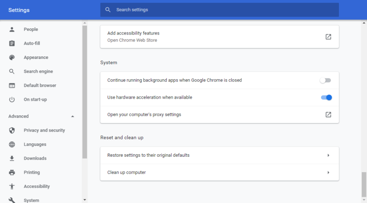Click the sidebar down scroll arrow
Viewport: 367px width, 203px height.
pos(85,200)
